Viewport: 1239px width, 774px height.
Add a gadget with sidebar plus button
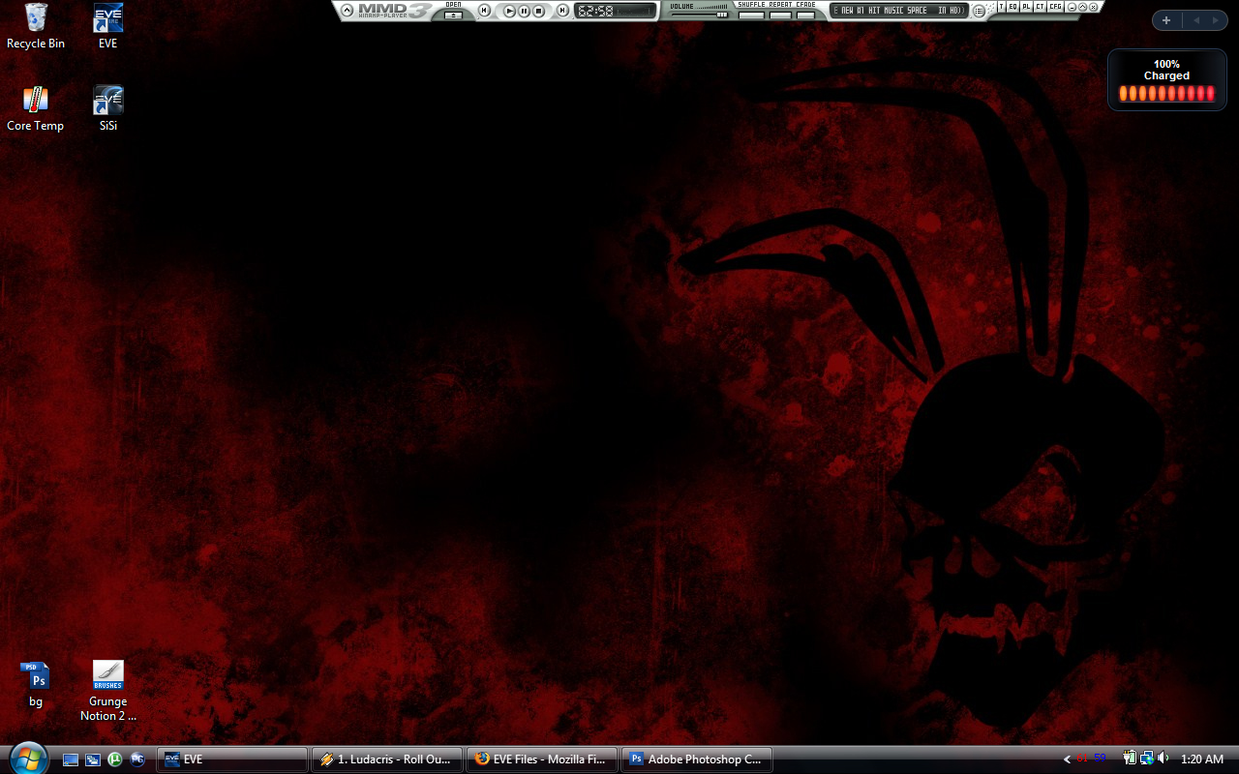1166,20
